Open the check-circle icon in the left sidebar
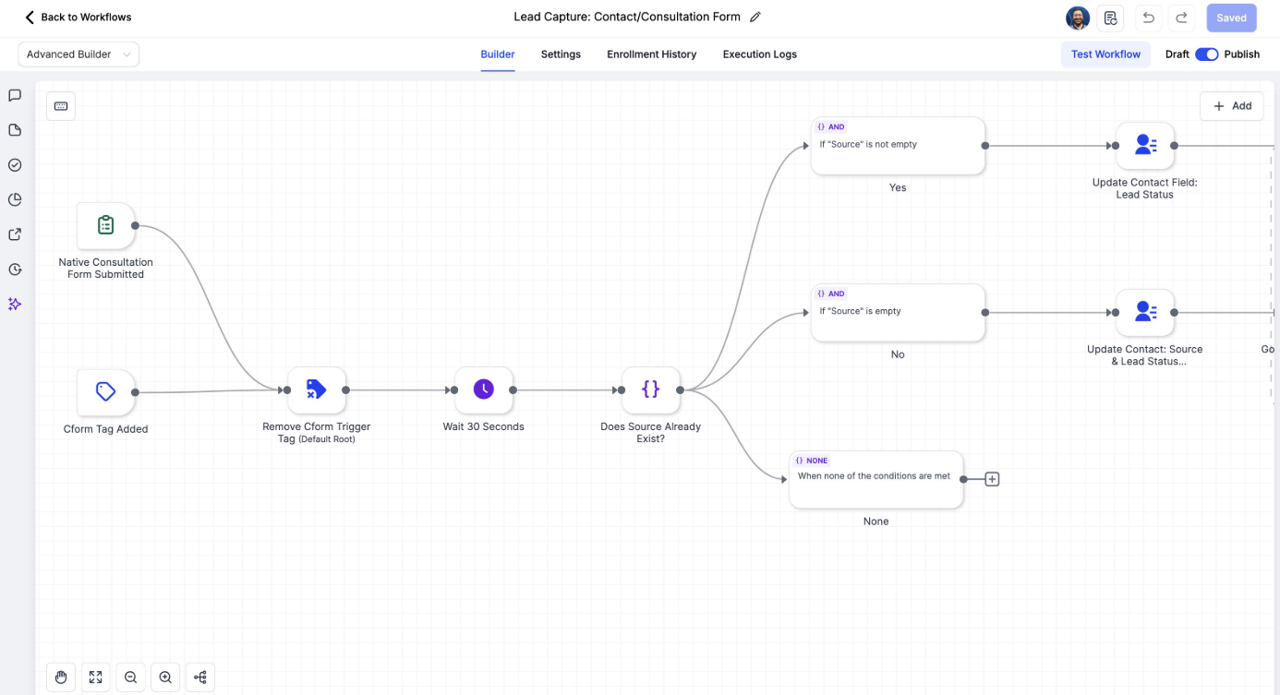 15,165
